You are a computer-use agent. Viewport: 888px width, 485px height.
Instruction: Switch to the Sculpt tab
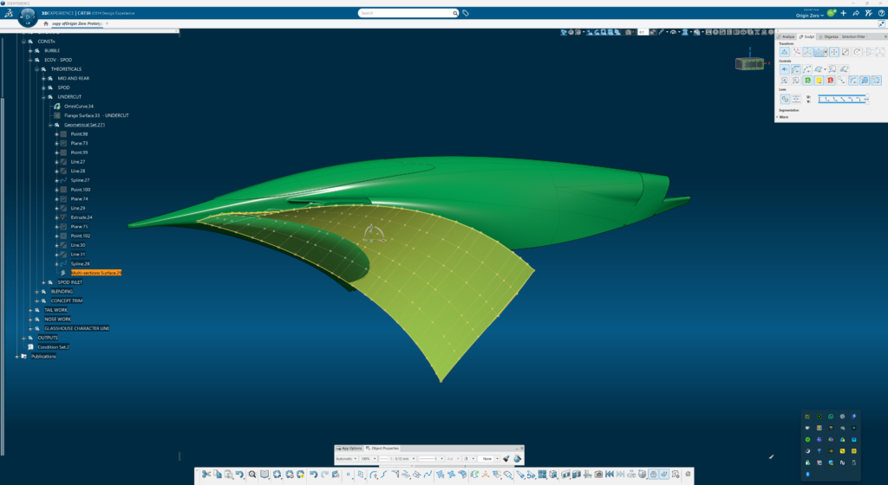pos(807,36)
